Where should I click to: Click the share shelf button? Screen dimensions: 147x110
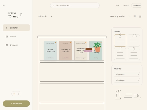(x=137, y=5)
